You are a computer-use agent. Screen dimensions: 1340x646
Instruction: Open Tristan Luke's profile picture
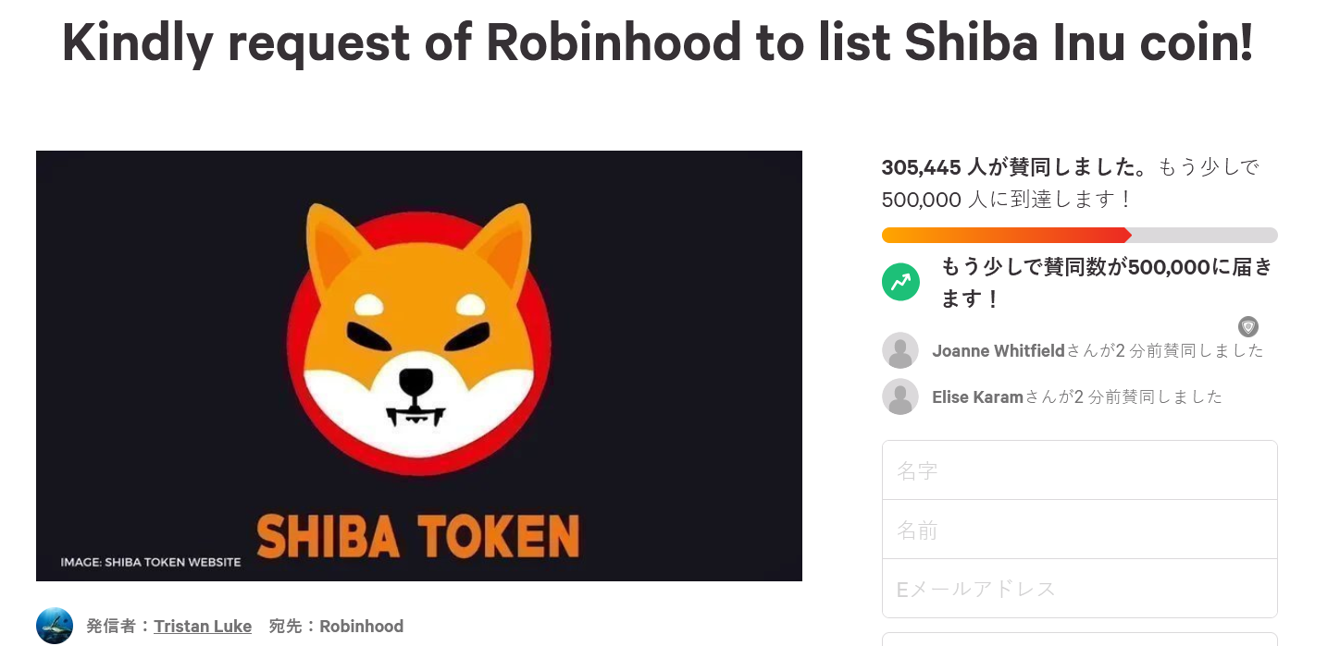(55, 626)
